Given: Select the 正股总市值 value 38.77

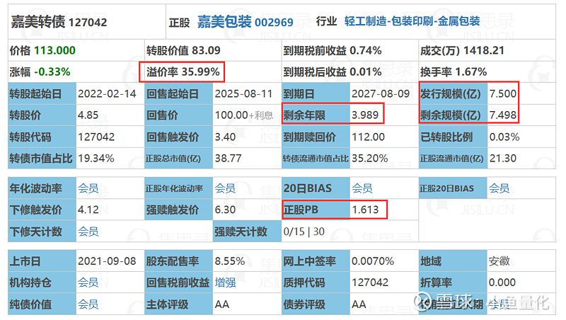Looking at the screenshot, I should [x=228, y=158].
